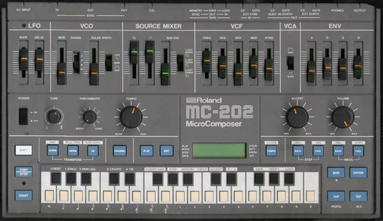This screenshot has width=383, height=221.
Task: Push the black key under LOAD
Action: click(x=289, y=178)
